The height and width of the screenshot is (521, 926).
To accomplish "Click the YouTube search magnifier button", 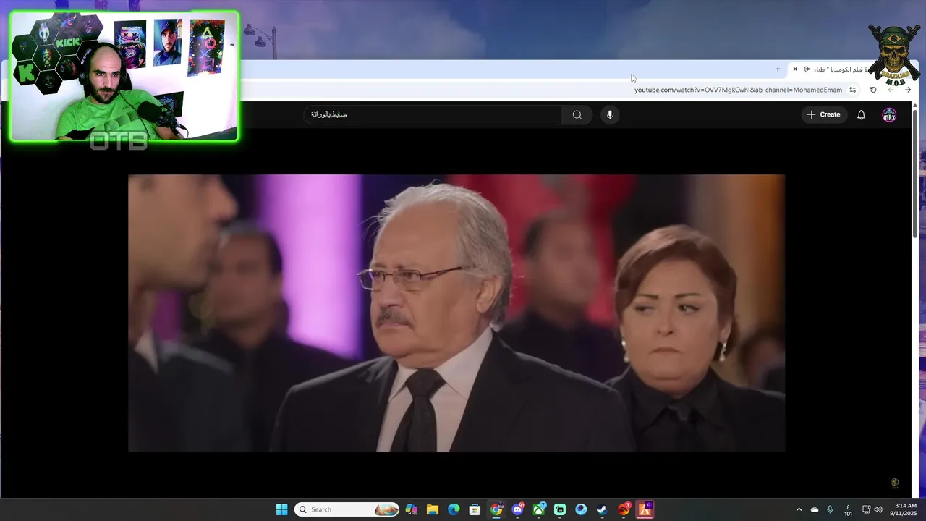I will (x=577, y=114).
